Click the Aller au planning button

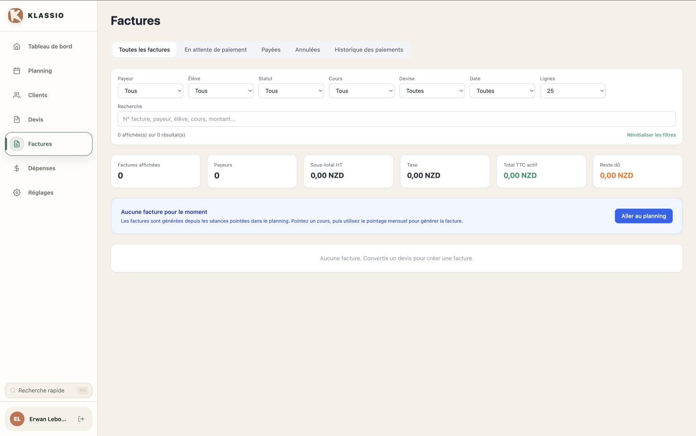click(x=643, y=216)
